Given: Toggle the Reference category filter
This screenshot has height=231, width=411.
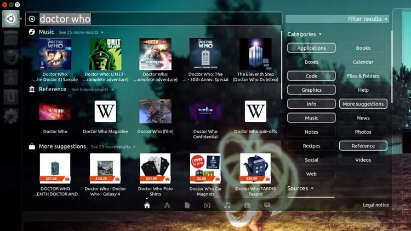Looking at the screenshot, I should click(x=363, y=146).
